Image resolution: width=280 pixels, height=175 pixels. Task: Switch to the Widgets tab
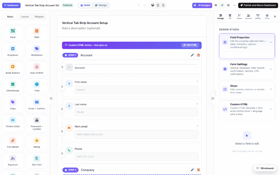click(x=39, y=16)
